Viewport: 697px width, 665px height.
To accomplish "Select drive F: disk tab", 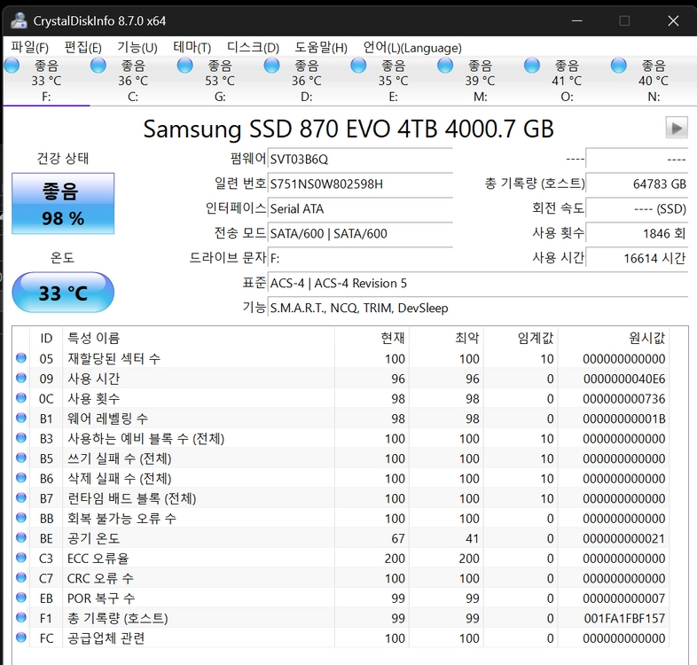I will point(46,81).
